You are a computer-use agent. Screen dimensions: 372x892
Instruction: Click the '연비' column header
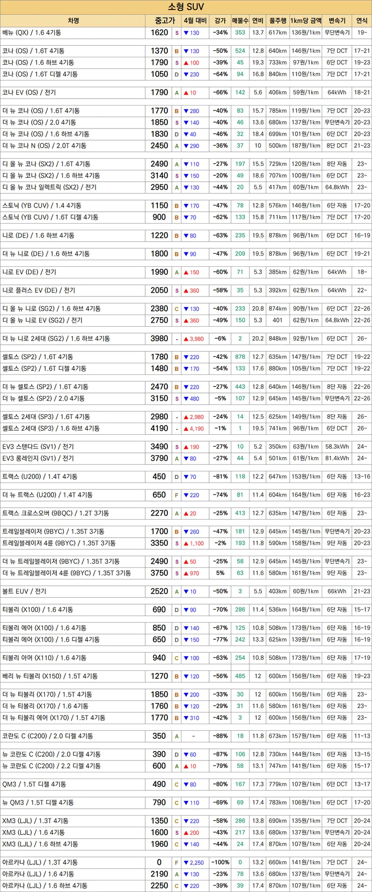pos(258,21)
